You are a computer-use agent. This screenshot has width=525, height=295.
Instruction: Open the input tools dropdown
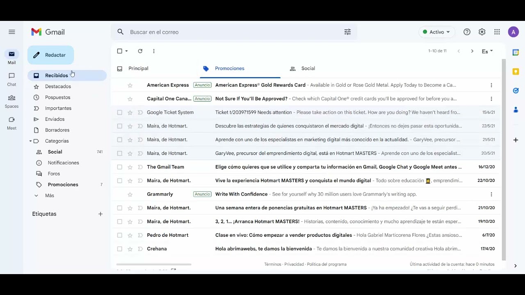pyautogui.click(x=487, y=51)
